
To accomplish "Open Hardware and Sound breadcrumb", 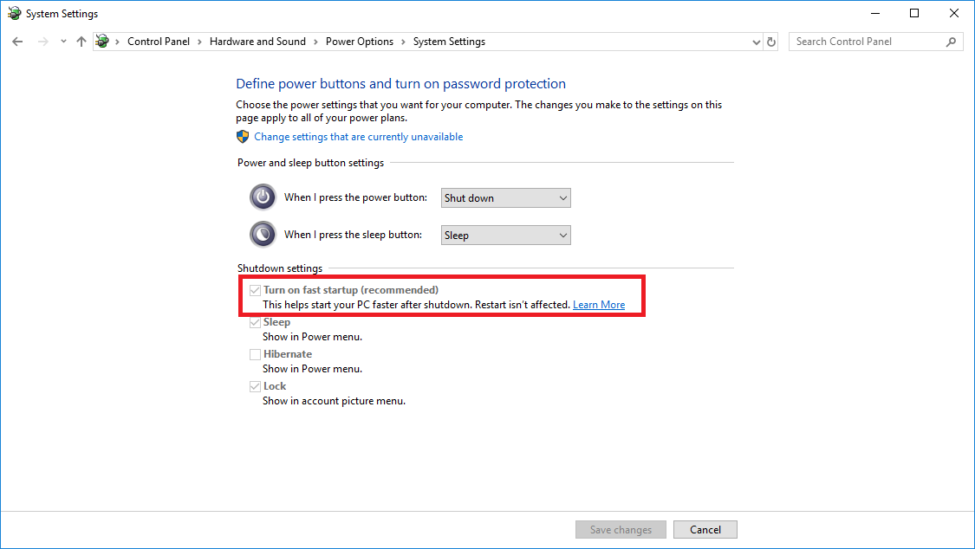I will [x=257, y=42].
